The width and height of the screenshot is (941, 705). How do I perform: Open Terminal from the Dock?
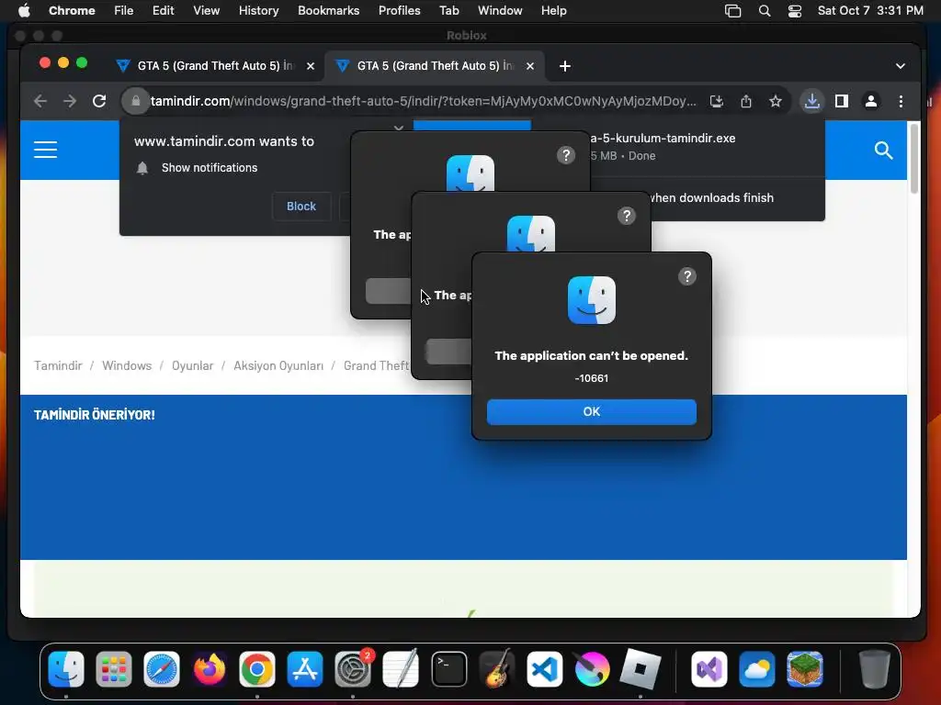448,669
